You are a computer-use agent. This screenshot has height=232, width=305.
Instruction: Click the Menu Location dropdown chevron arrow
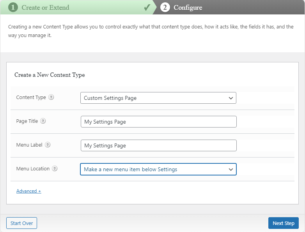[231, 169]
